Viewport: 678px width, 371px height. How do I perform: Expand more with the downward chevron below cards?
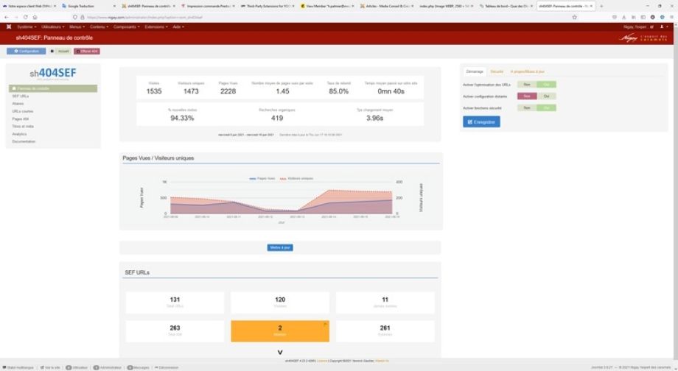click(280, 353)
